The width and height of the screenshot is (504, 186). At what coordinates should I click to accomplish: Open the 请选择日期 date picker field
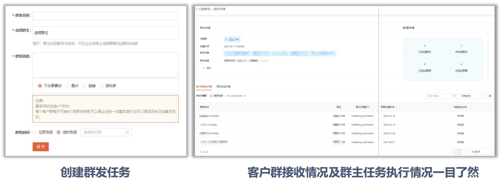click(106, 132)
